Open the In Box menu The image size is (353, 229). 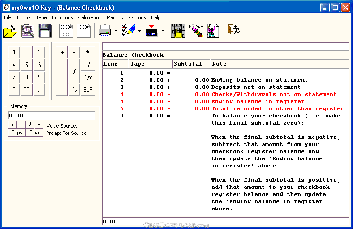[24, 17]
